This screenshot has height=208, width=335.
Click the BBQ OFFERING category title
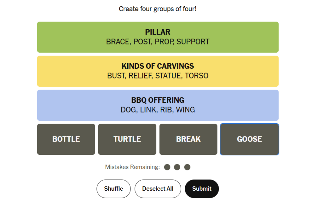(158, 100)
